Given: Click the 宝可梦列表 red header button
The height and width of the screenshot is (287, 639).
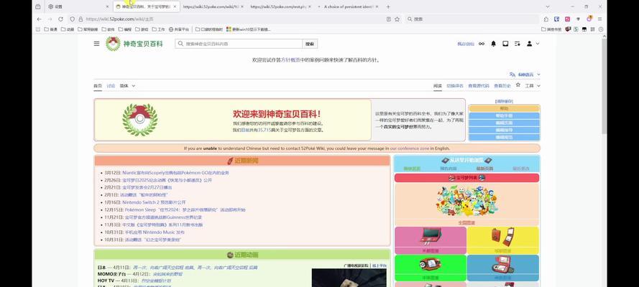Looking at the screenshot, I should [466, 178].
